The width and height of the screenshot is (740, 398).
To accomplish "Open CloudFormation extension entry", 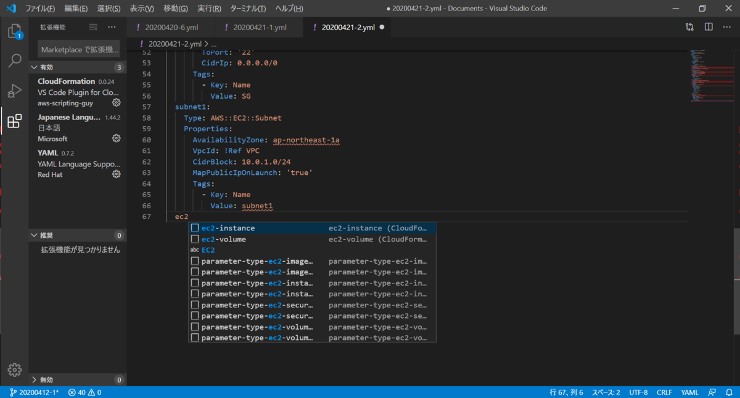I will [x=77, y=92].
